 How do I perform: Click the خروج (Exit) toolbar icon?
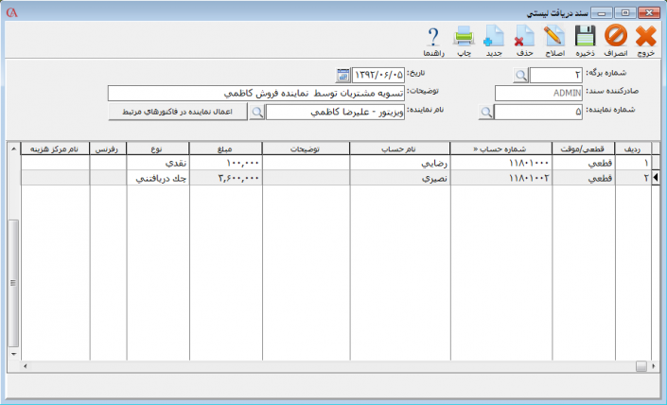coord(646,38)
